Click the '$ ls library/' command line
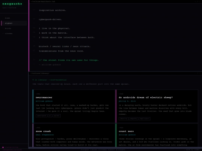Viewport: 202px width, 151px height. pos(49,80)
